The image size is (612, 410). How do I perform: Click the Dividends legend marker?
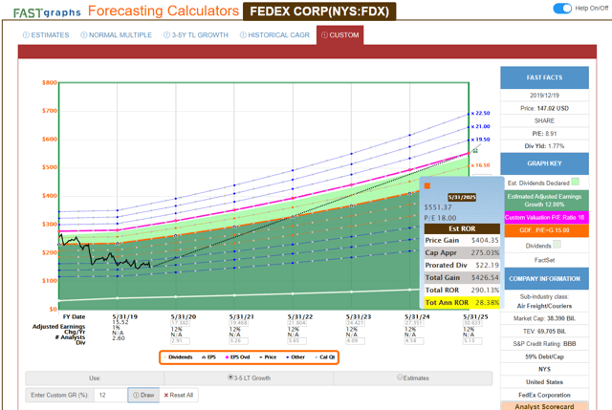165,357
